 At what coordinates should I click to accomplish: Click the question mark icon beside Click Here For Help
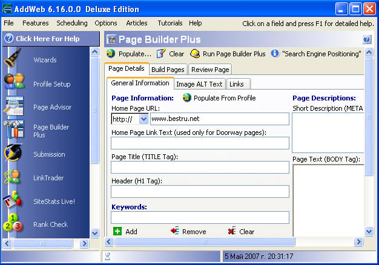[x=9, y=38]
